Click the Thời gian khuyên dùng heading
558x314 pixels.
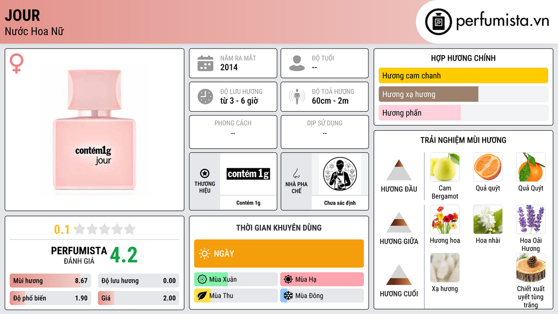pos(279,227)
